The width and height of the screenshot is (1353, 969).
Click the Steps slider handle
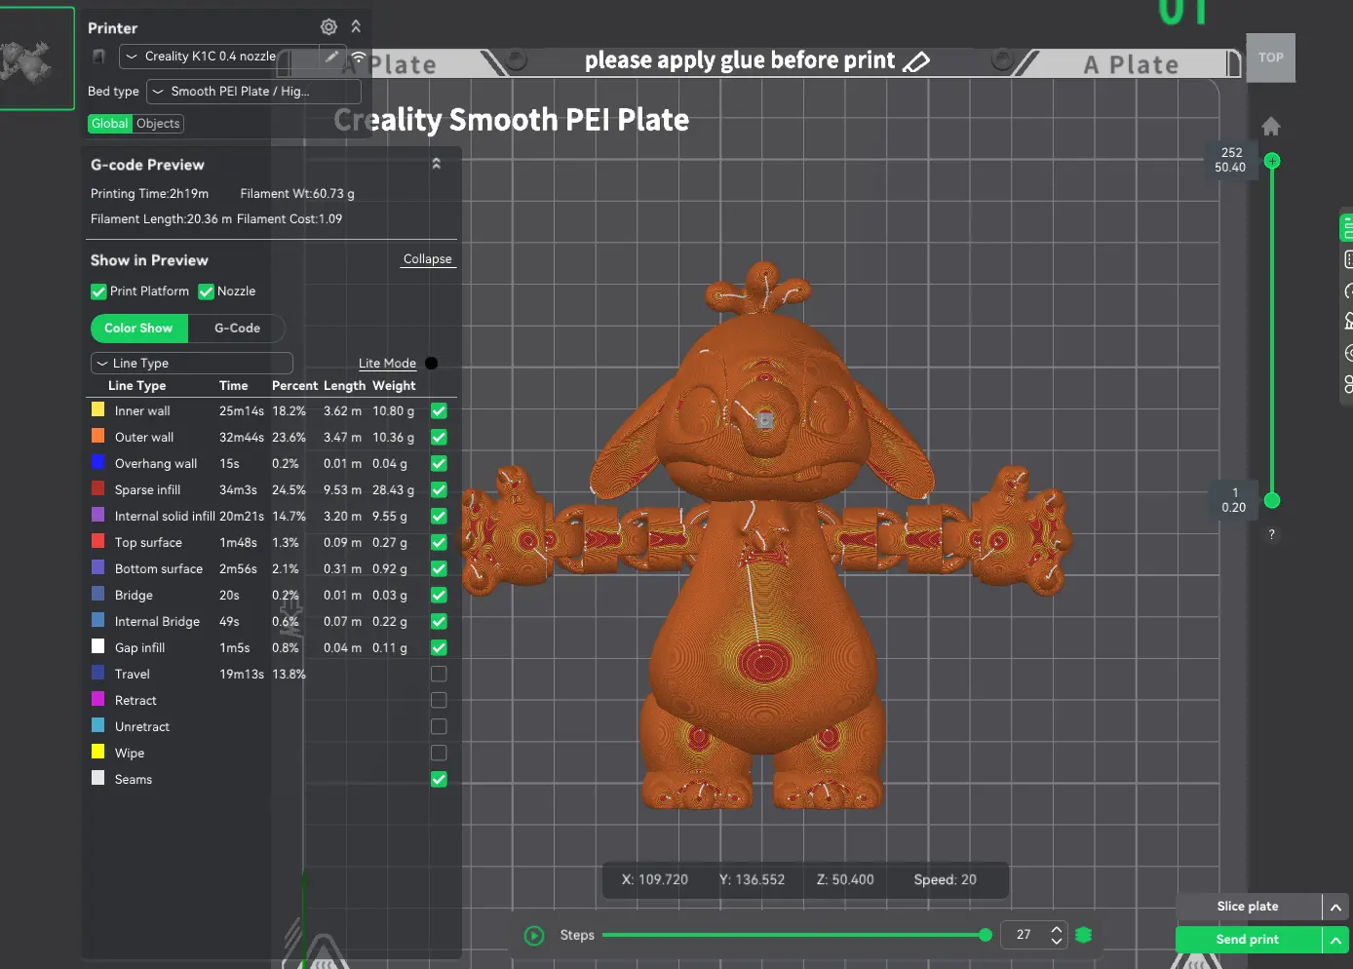pyautogui.click(x=986, y=936)
